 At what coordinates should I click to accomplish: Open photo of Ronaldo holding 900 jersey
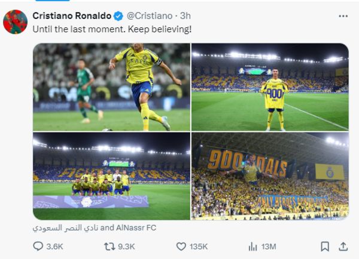[270, 87]
